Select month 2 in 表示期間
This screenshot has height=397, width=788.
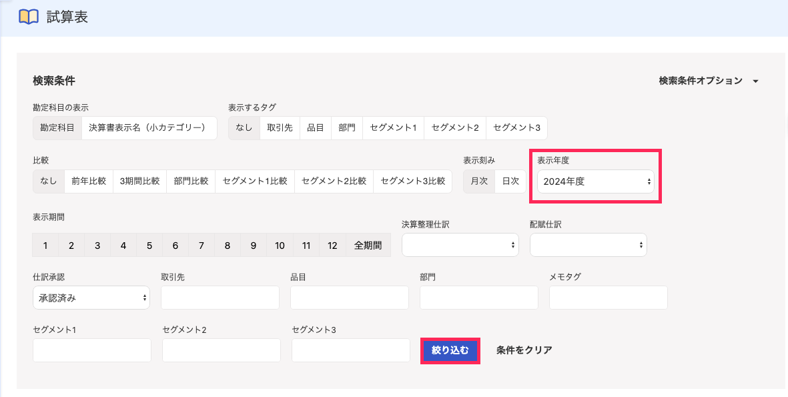click(x=71, y=246)
